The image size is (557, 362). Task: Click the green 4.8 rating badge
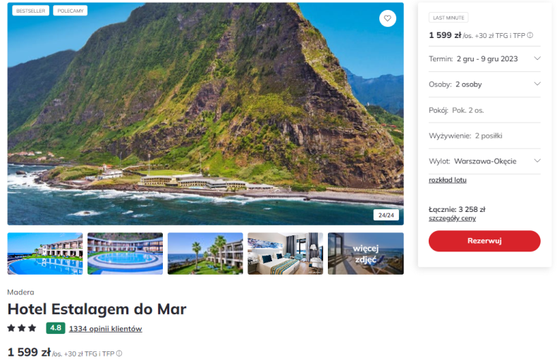[x=56, y=328]
